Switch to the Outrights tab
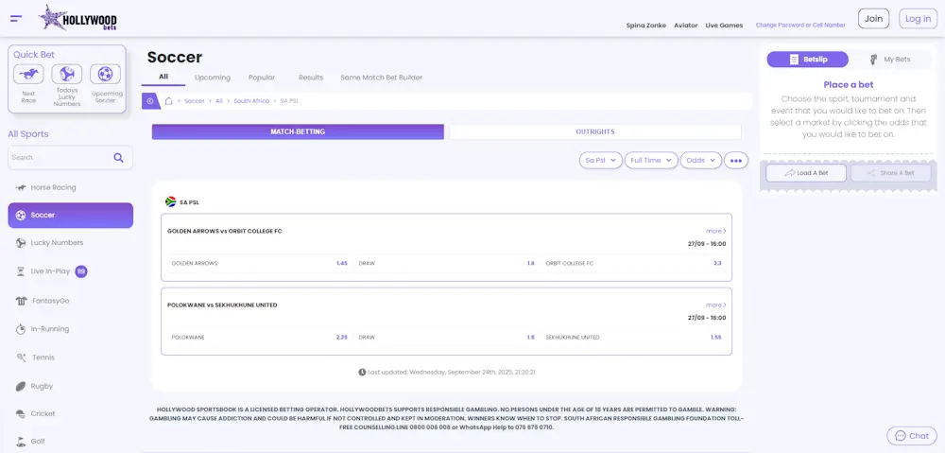The width and height of the screenshot is (945, 453). [594, 131]
